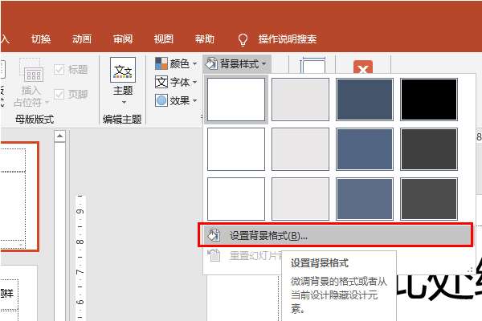Image resolution: width=482 pixels, height=321 pixels.
Task: Select black background style in first row
Action: point(429,100)
